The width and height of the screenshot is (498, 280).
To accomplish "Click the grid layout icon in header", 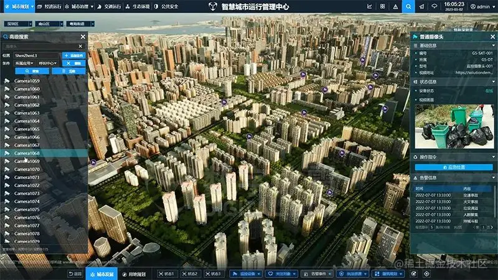I will click(x=382, y=6).
